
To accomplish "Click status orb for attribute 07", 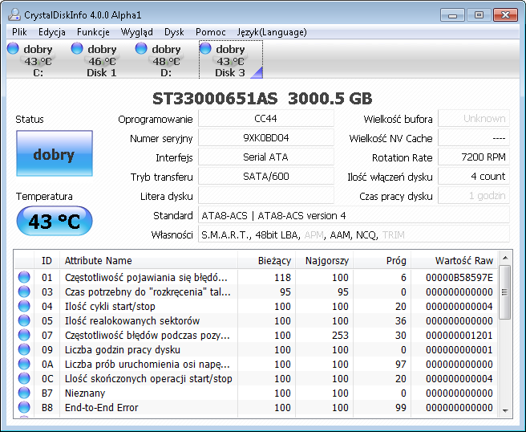I will pos(24,335).
